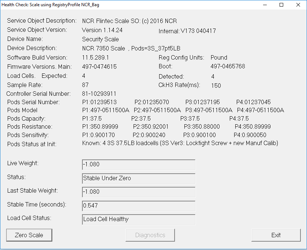Maximize the Health Check window

tap(281, 5)
